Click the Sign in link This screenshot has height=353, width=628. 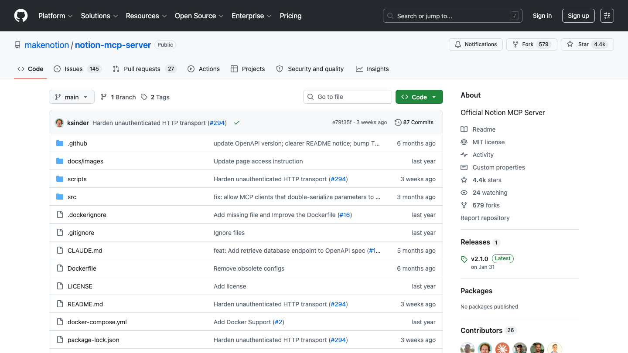[x=542, y=16]
